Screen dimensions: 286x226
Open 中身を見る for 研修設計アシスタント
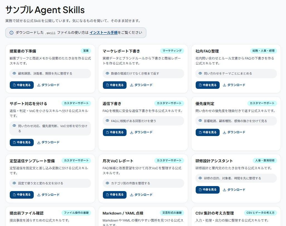(x=208, y=190)
